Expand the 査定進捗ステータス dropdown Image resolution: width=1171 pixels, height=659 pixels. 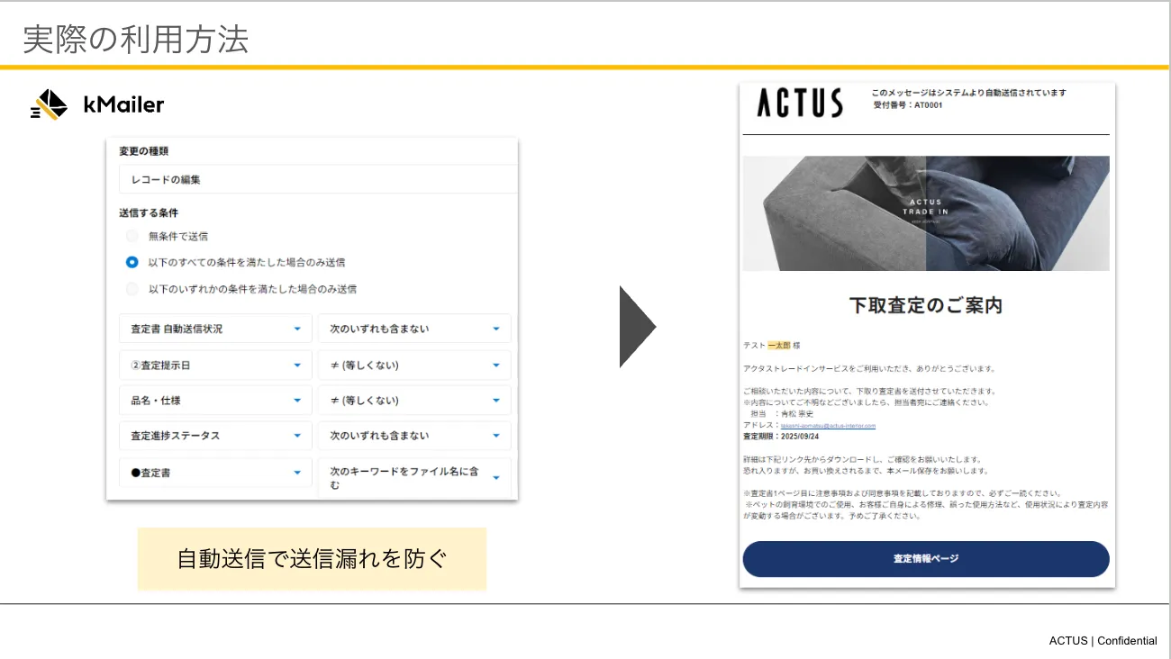coord(215,436)
